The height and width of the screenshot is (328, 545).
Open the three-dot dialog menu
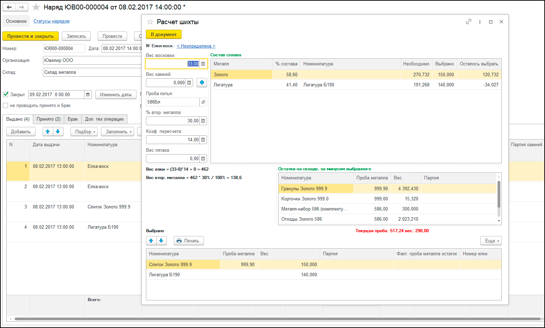pos(480,22)
